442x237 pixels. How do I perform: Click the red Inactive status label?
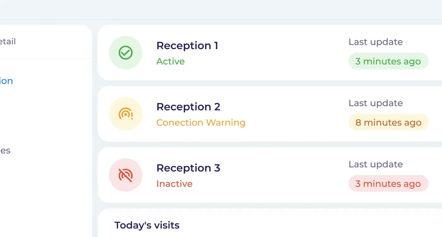point(174,183)
